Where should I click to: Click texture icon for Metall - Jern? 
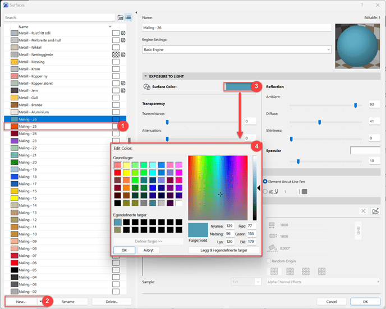123,90
